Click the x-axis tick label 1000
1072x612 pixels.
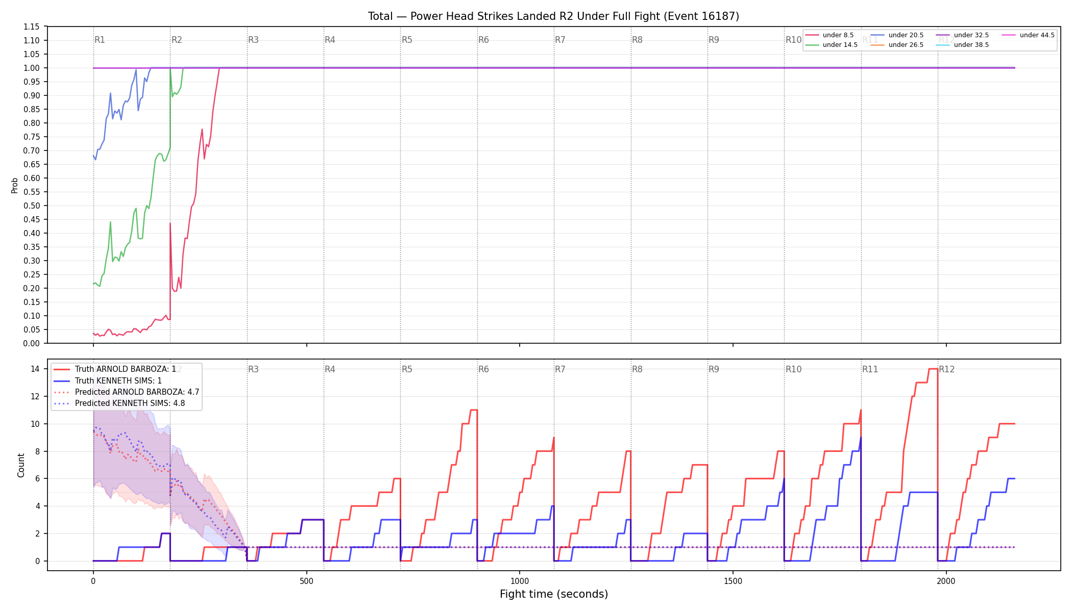coord(520,581)
